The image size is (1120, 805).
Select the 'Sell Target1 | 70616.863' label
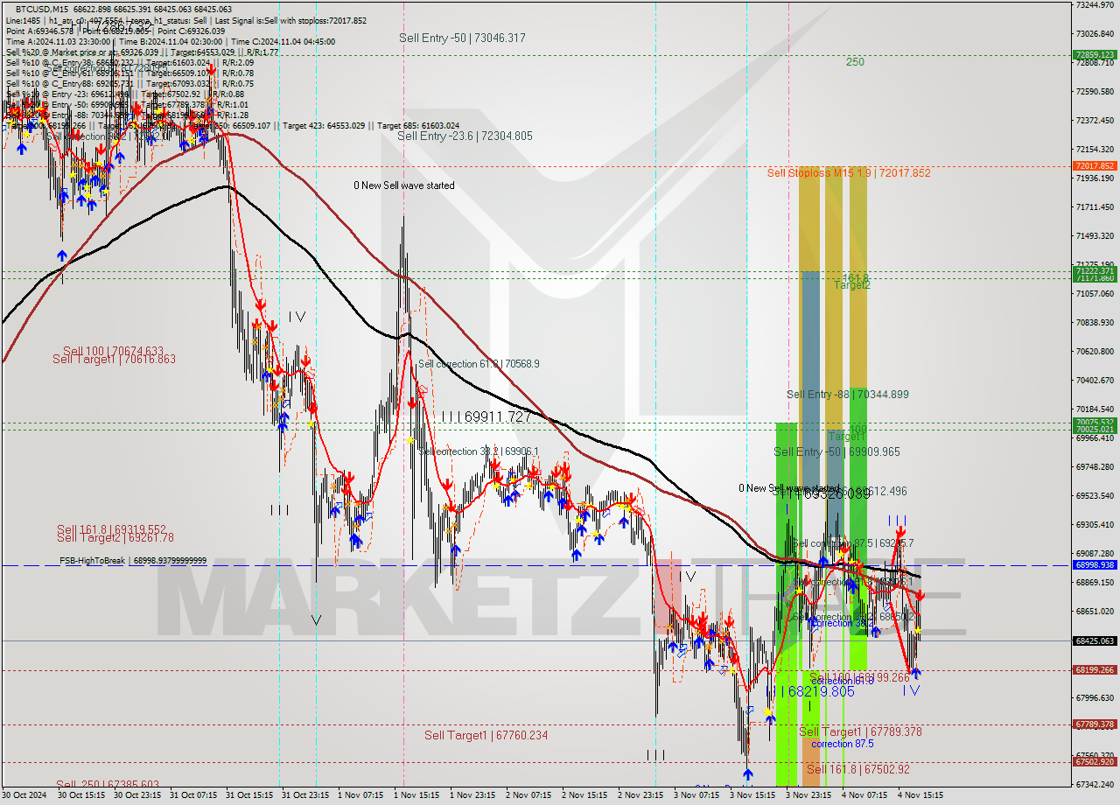114,359
